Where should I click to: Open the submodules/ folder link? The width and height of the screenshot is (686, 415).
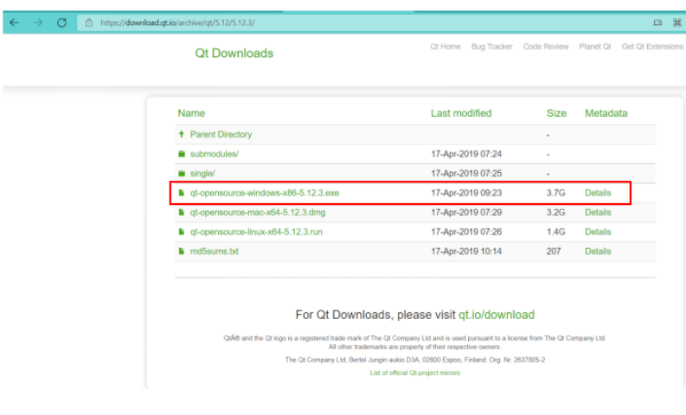(x=215, y=154)
